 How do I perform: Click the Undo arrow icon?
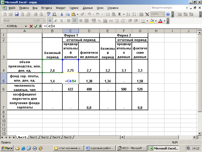[89, 14]
